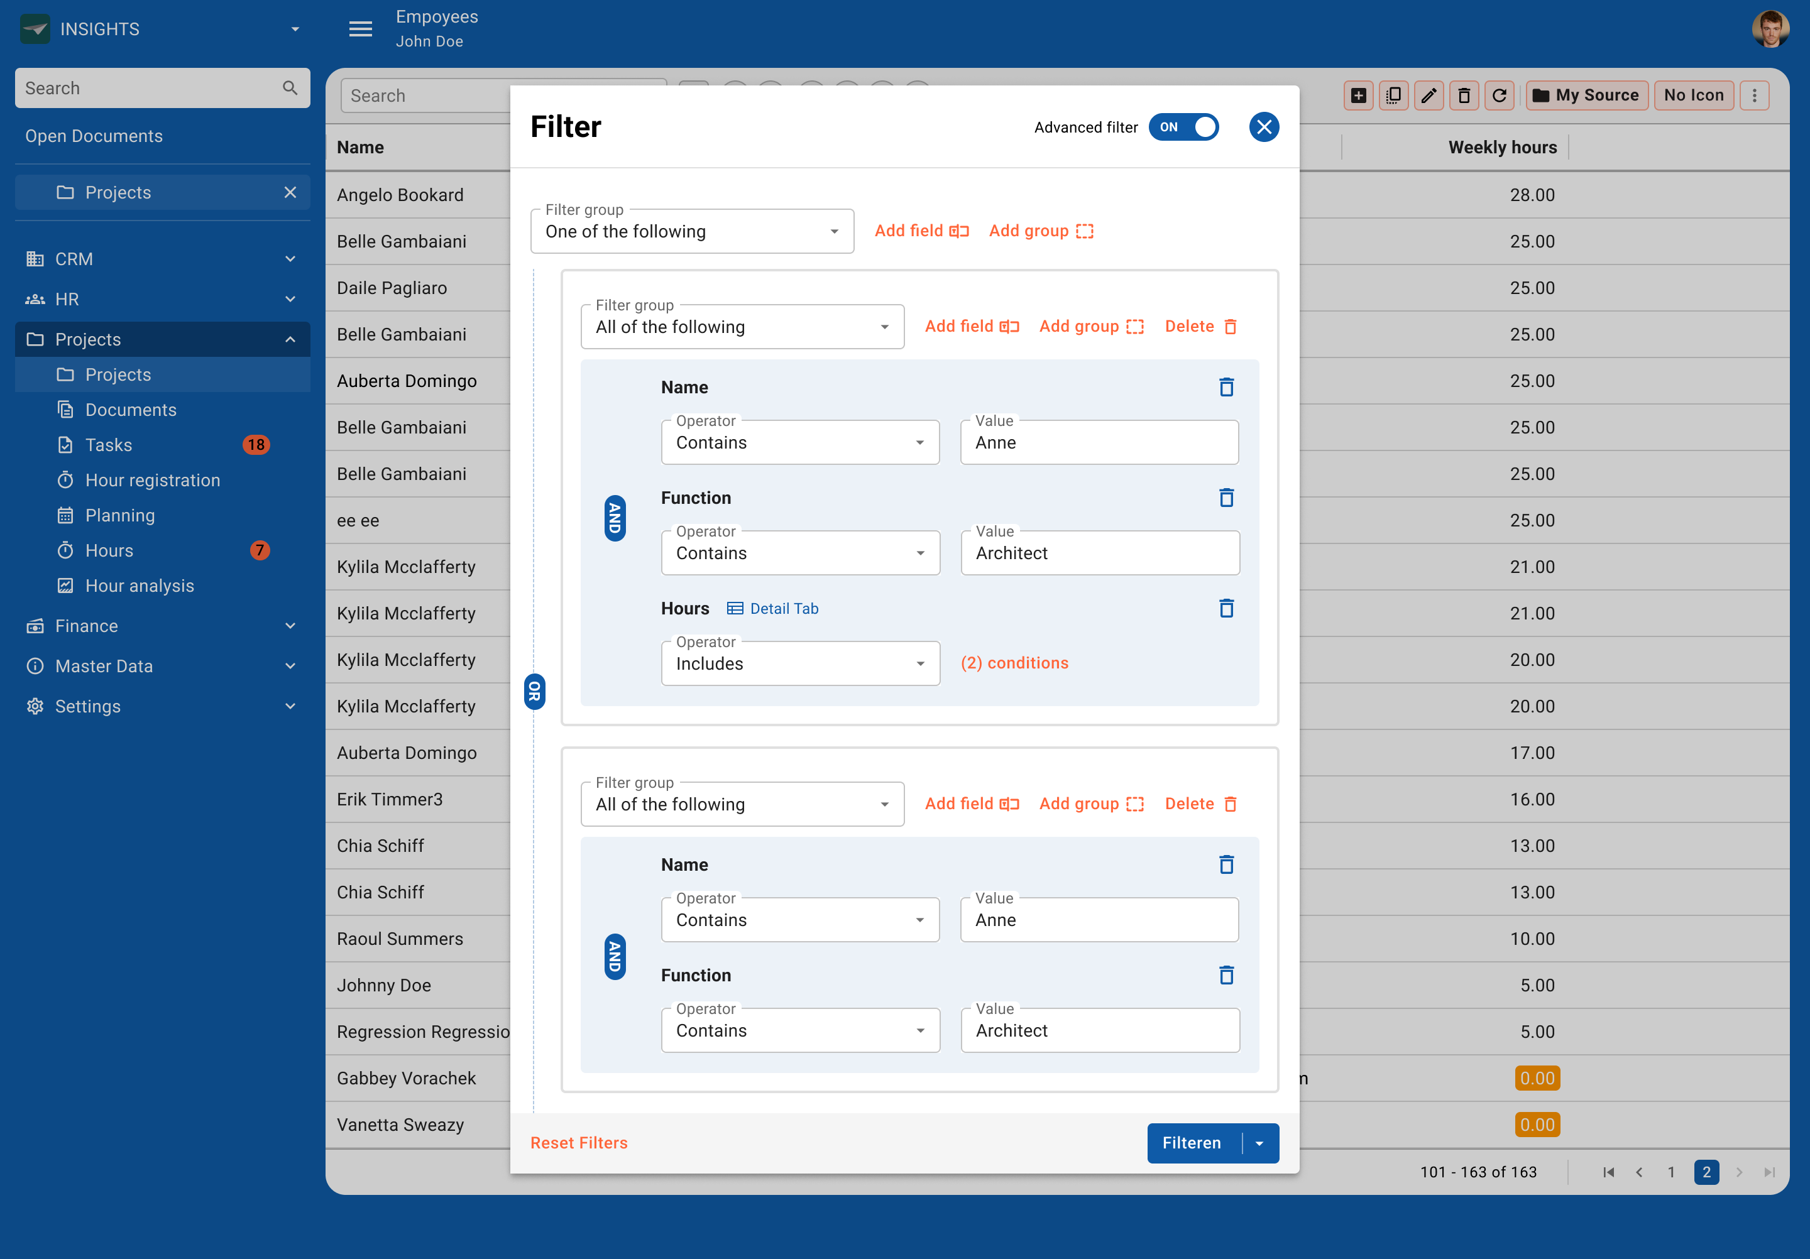Open Hour analysis in the sidebar
This screenshot has height=1259, width=1810.
[162, 586]
